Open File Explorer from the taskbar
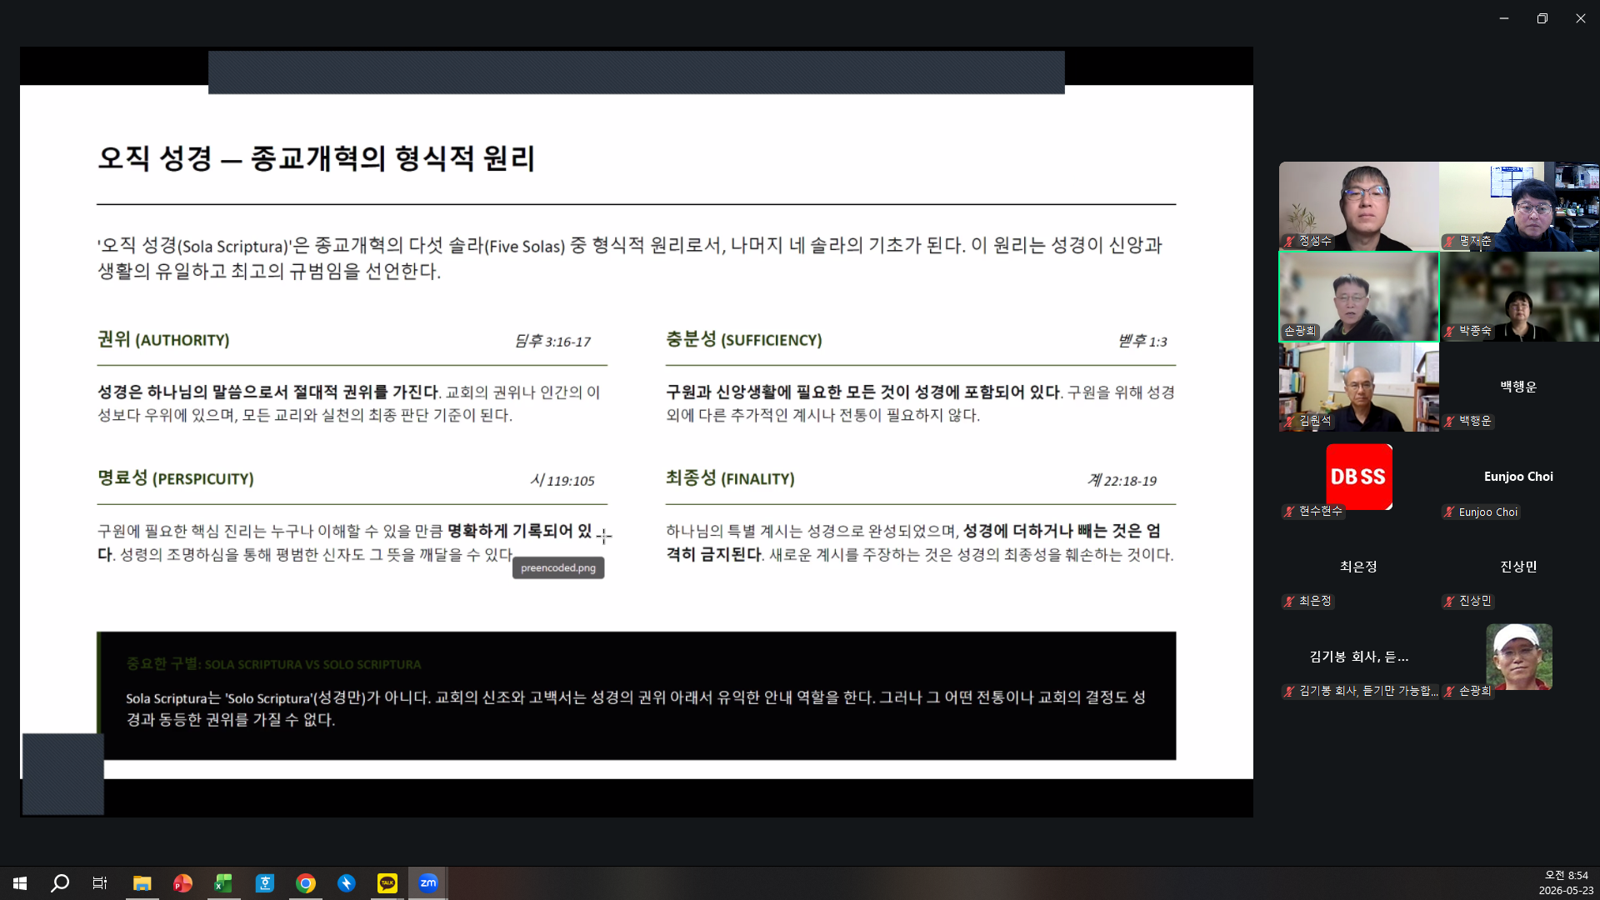 tap(142, 883)
